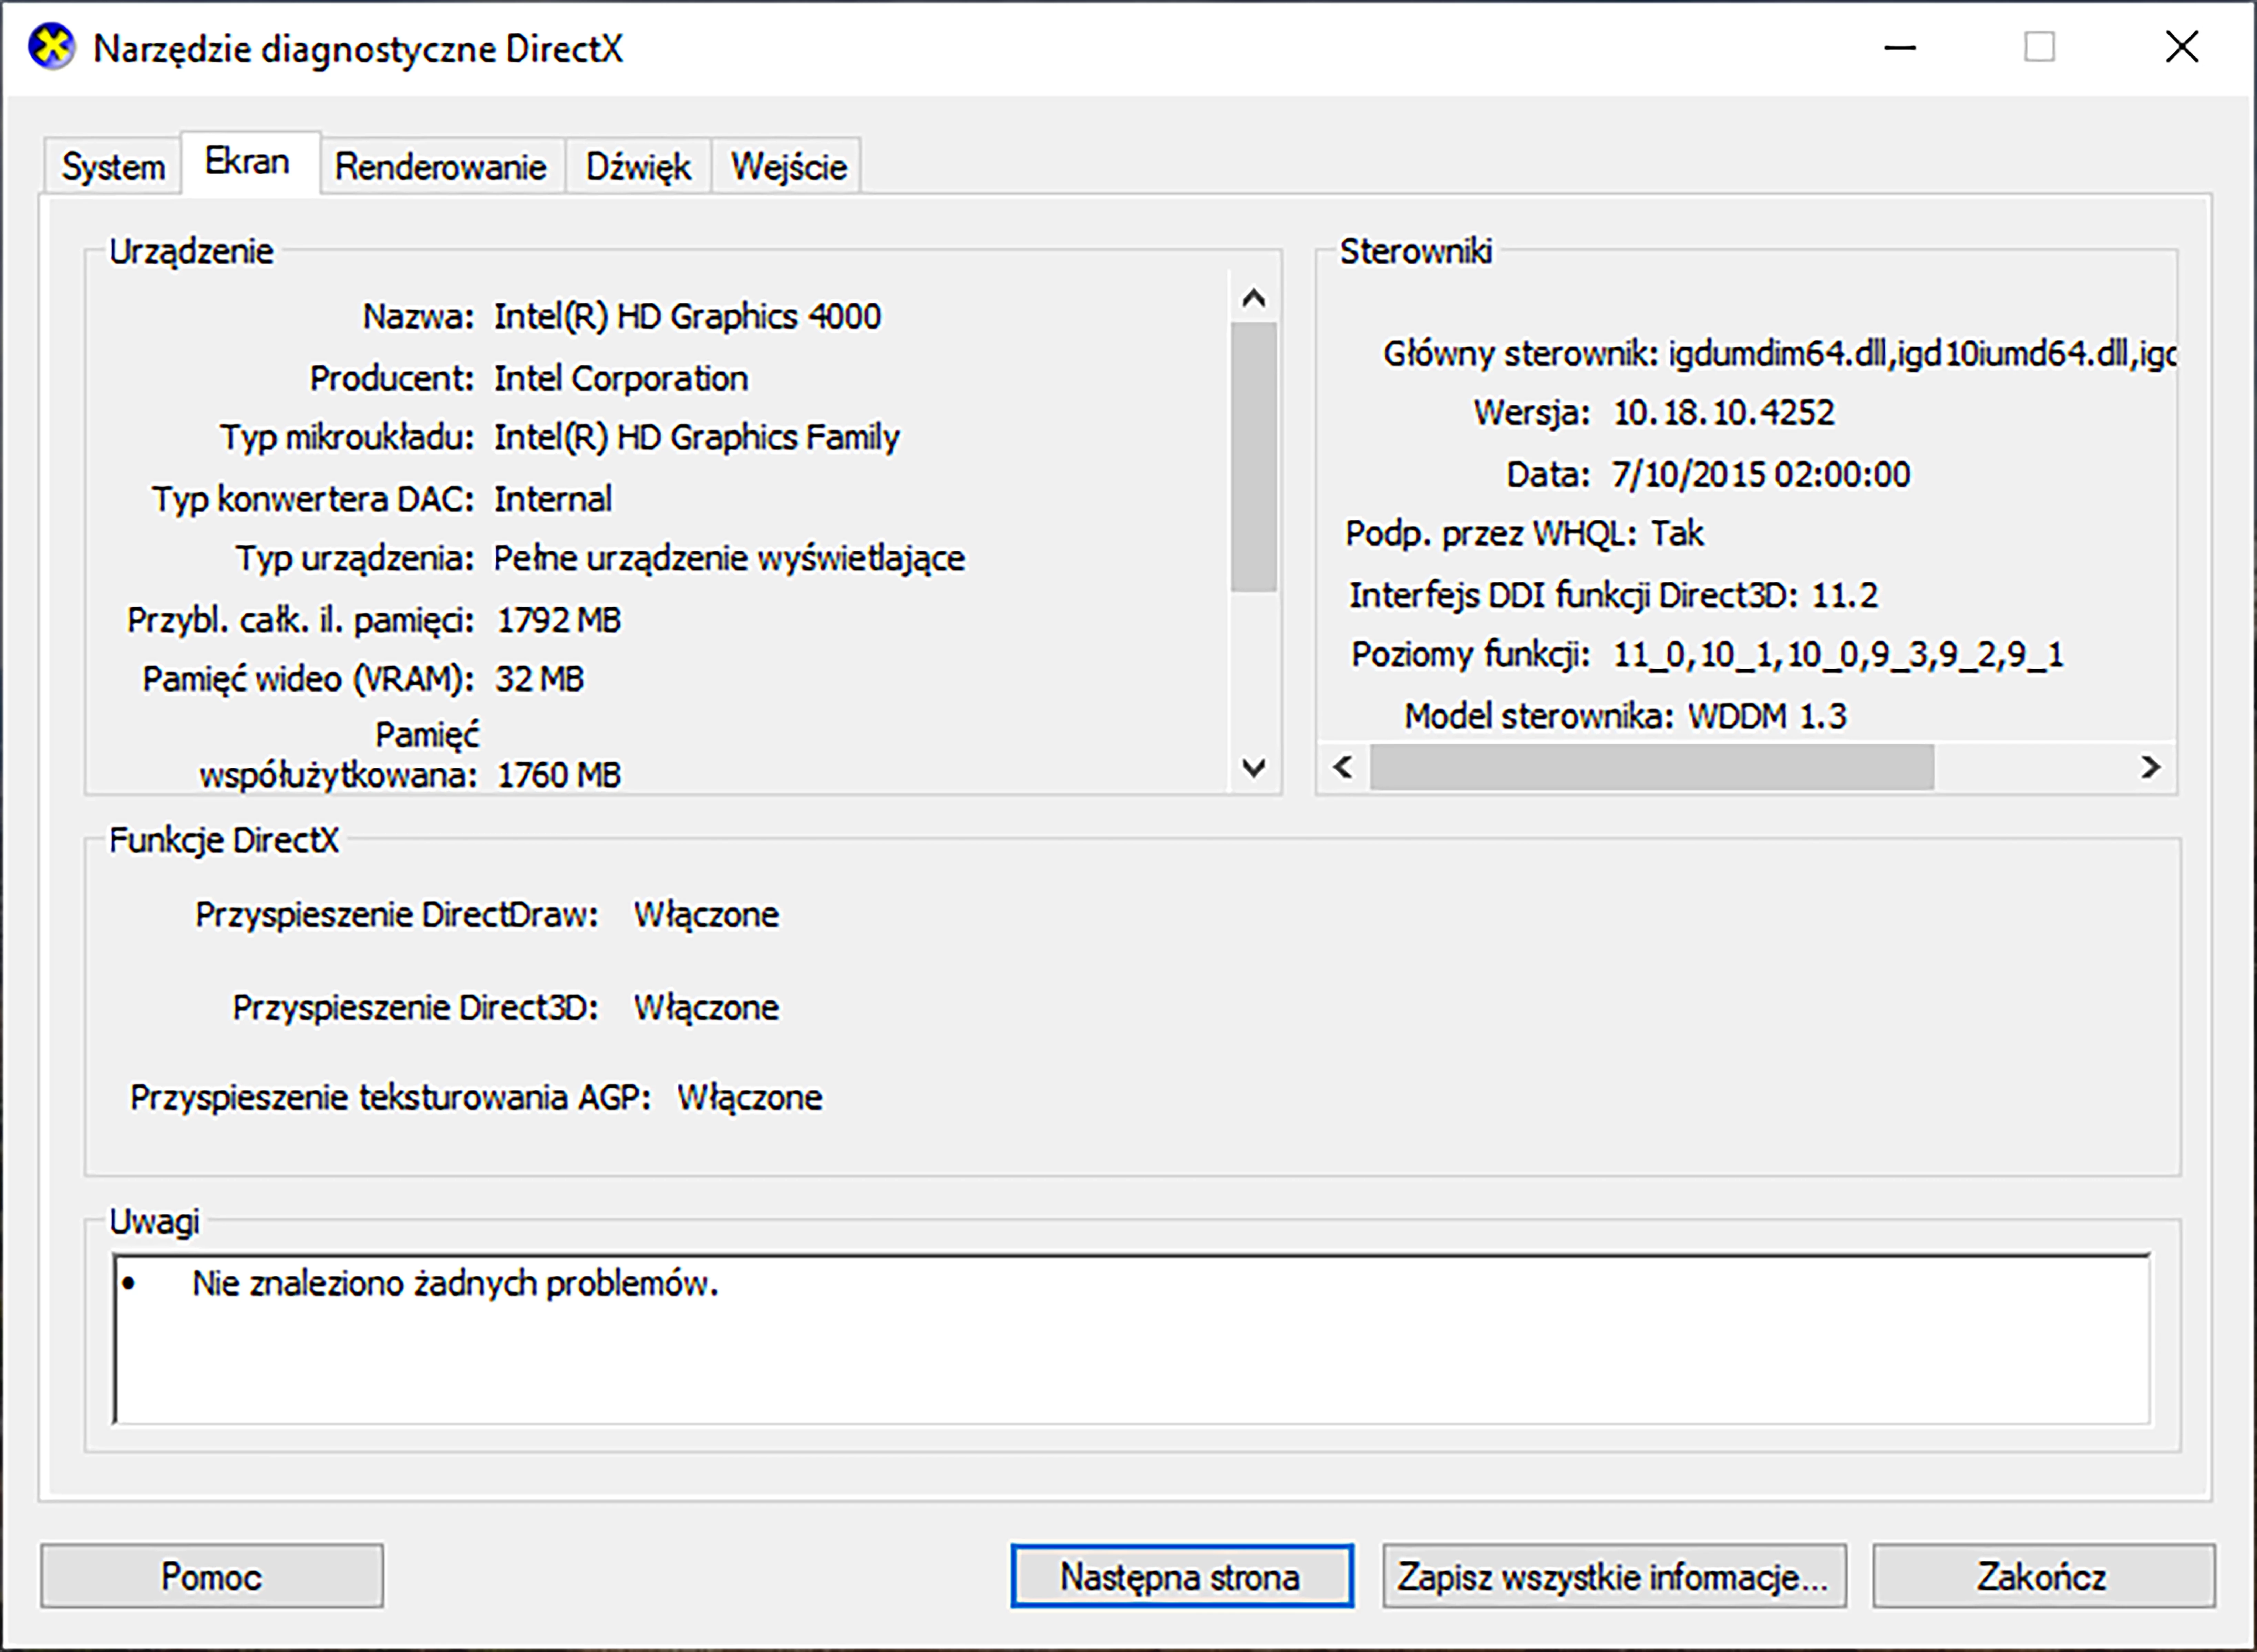2257x1652 pixels.
Task: Go to the Dźwięk tab
Action: [638, 166]
